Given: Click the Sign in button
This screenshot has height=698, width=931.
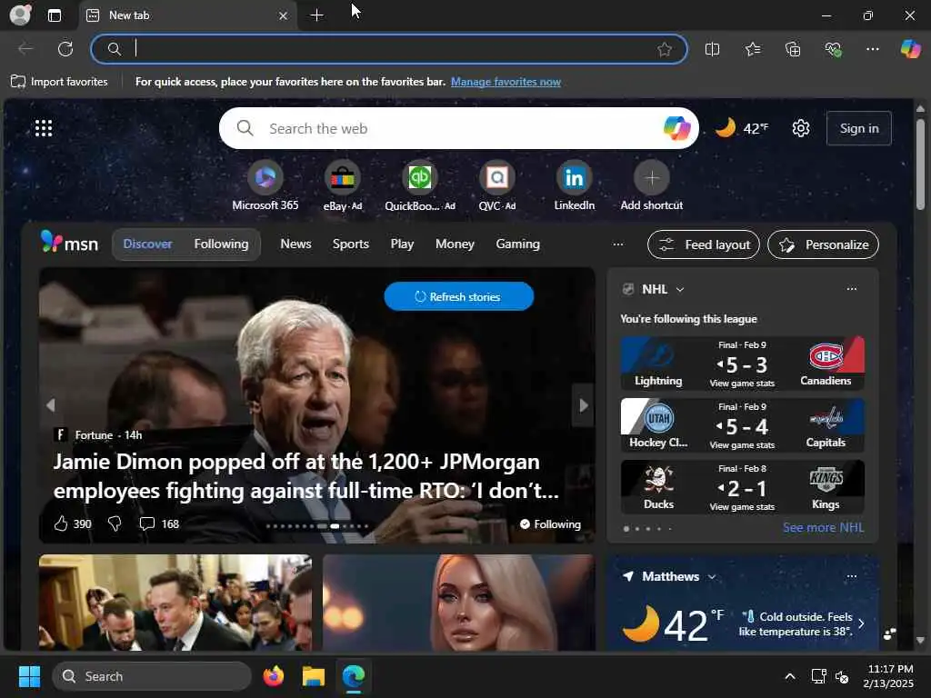Looking at the screenshot, I should pos(858,128).
